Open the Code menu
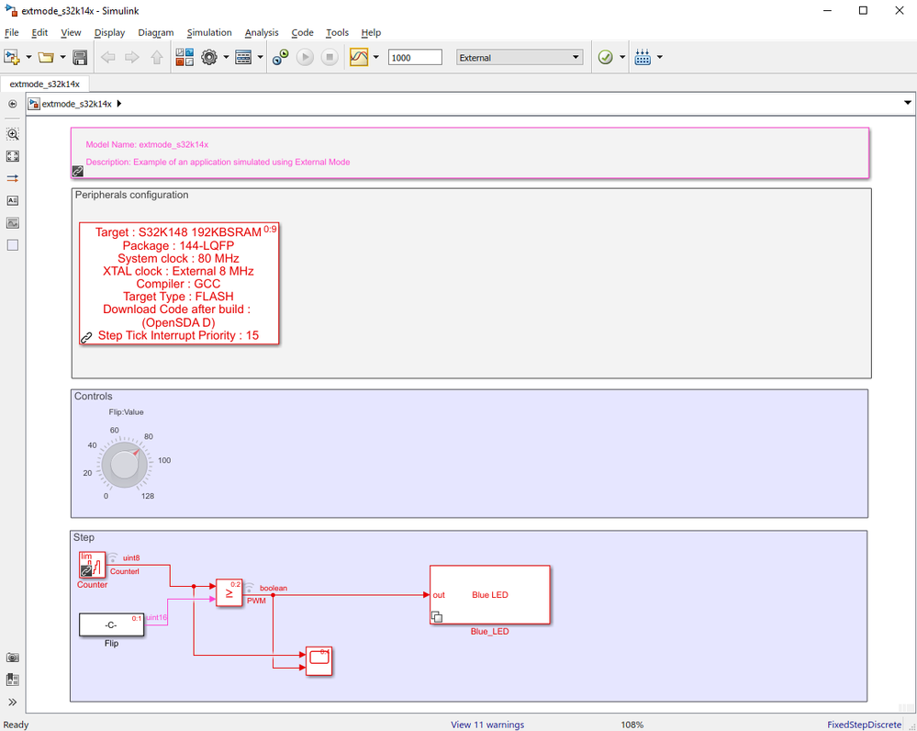The width and height of the screenshot is (917, 731). tap(302, 33)
